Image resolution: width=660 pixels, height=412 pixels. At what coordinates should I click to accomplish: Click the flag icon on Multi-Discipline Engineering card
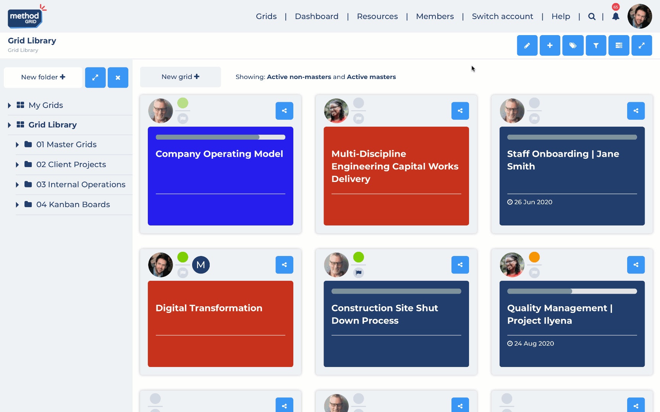[359, 119]
